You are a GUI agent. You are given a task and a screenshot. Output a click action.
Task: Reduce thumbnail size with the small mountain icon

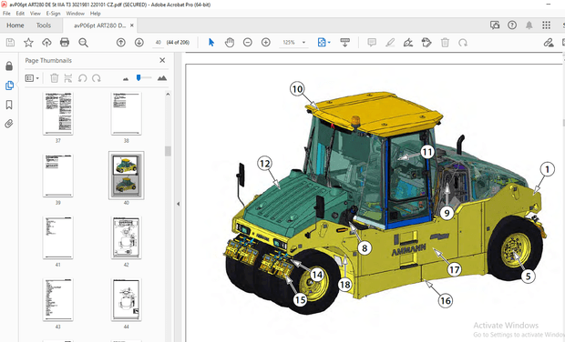[126, 79]
